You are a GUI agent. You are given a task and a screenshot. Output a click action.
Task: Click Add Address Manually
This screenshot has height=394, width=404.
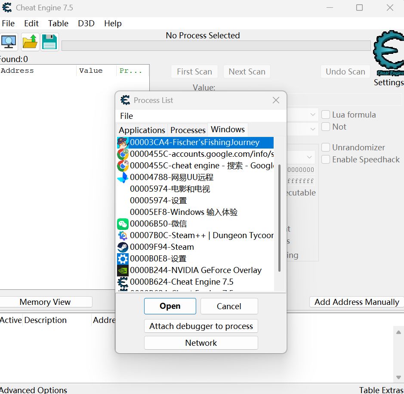357,302
